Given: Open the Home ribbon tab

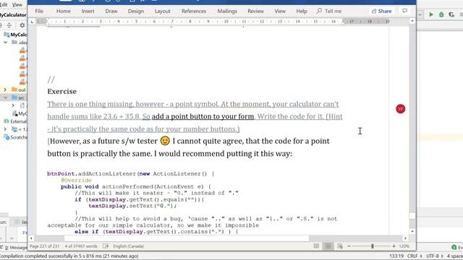Looking at the screenshot, I should coord(64,12).
